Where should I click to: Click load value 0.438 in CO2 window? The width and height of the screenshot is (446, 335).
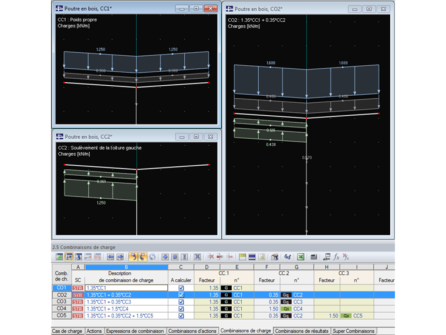(271, 145)
